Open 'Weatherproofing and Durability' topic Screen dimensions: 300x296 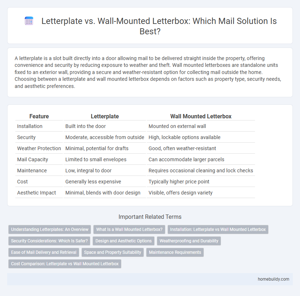(x=189, y=241)
